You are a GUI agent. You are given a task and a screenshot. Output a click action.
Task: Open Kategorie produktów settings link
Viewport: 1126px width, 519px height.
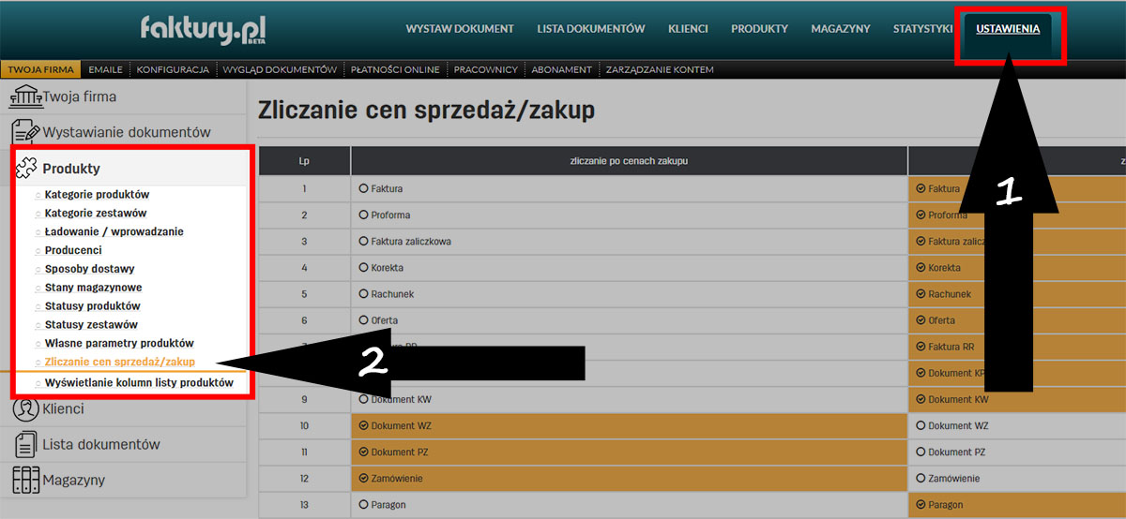(97, 195)
